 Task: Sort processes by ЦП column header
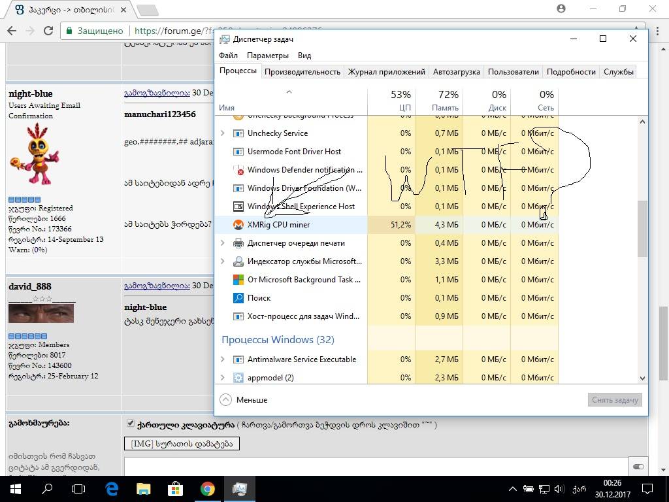[391, 101]
